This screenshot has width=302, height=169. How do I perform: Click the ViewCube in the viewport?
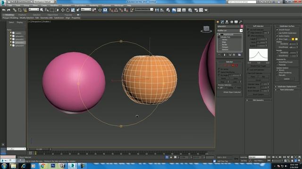point(206,29)
